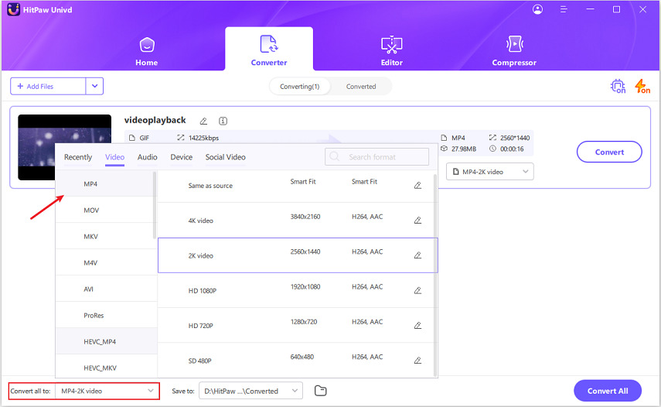Switch to the Audio format tab

(147, 157)
